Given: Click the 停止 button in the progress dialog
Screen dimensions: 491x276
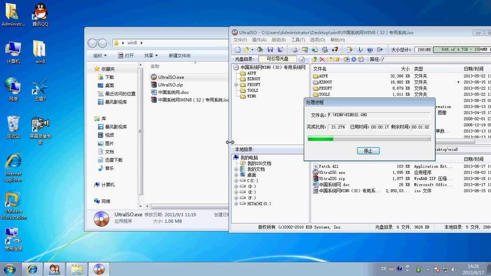Looking at the screenshot, I should 368,151.
